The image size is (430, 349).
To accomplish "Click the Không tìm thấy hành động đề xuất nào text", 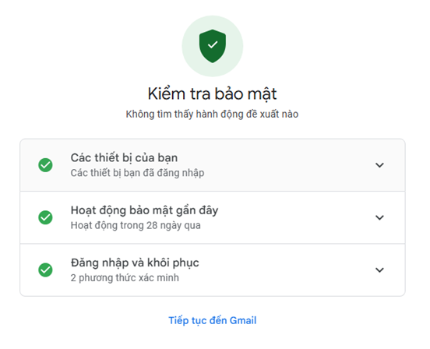I will coord(212,114).
